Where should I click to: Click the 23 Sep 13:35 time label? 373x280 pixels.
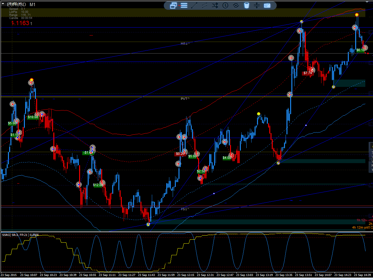coord(284,275)
